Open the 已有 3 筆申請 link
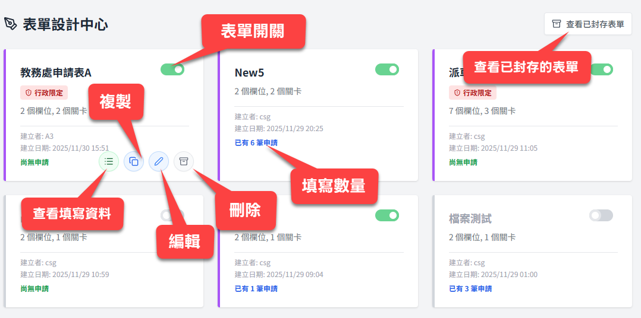Viewport: 641px width, 318px height. click(x=470, y=289)
